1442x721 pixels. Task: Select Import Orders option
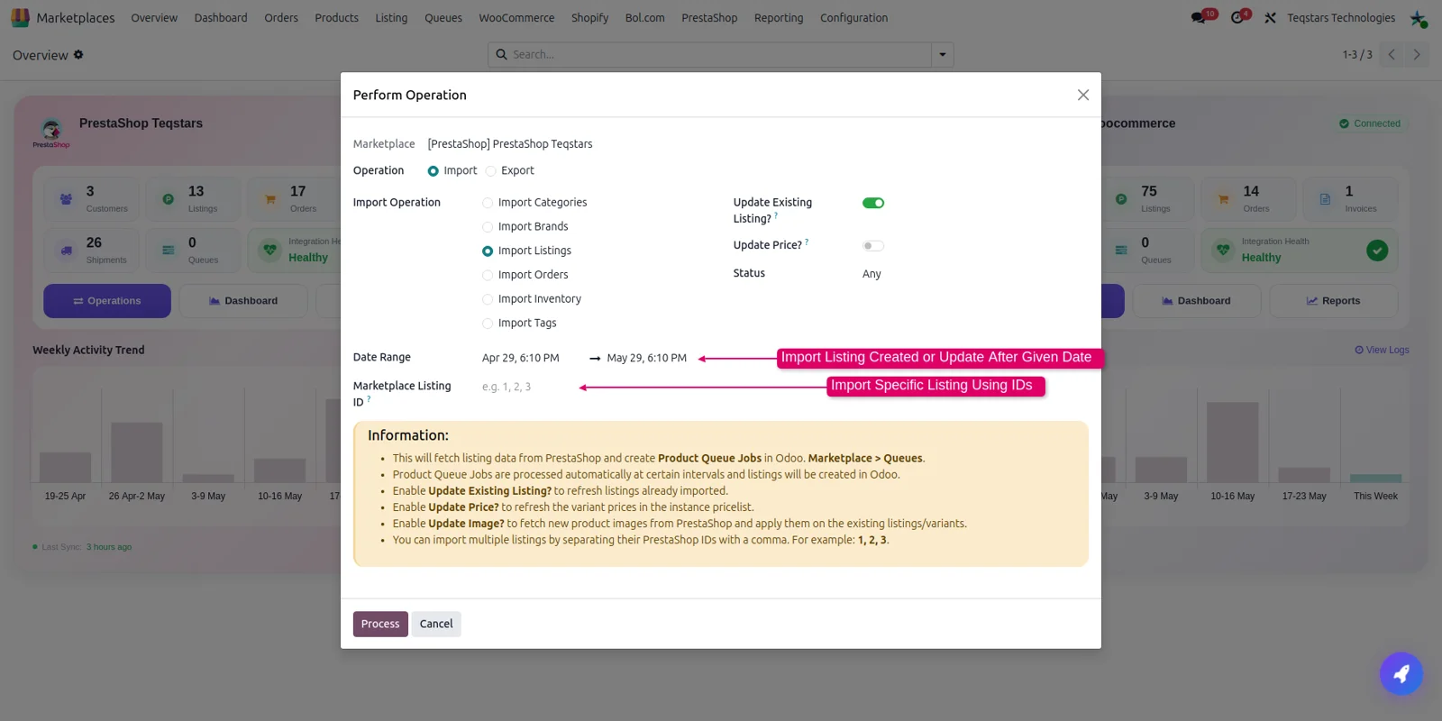[488, 275]
